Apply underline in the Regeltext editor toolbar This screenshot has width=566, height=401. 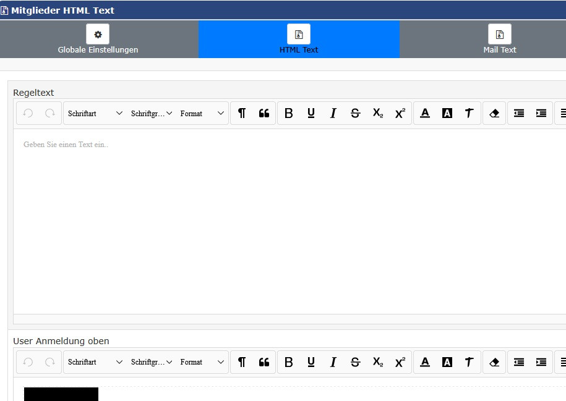click(x=311, y=113)
